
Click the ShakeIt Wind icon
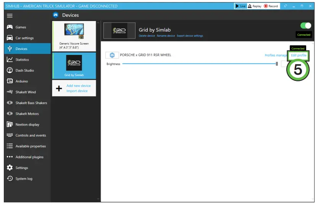10,92
